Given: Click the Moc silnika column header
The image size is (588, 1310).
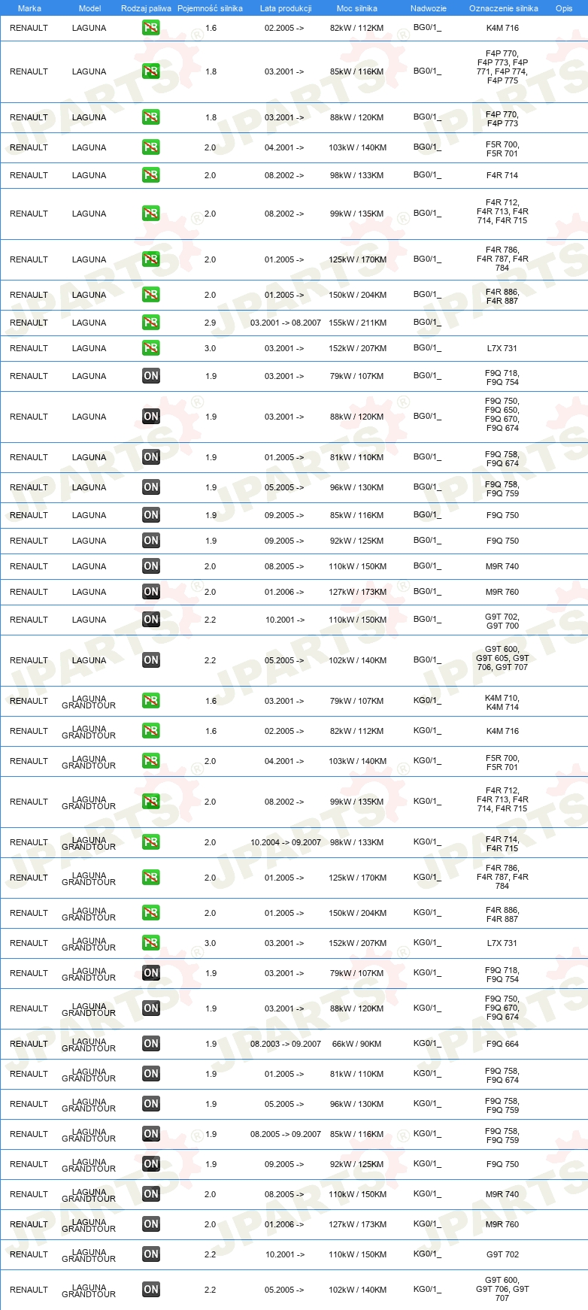Looking at the screenshot, I should coord(357,8).
